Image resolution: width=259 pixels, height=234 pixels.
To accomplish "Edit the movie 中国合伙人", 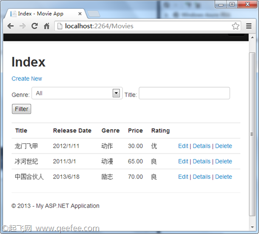I will pyautogui.click(x=183, y=177).
